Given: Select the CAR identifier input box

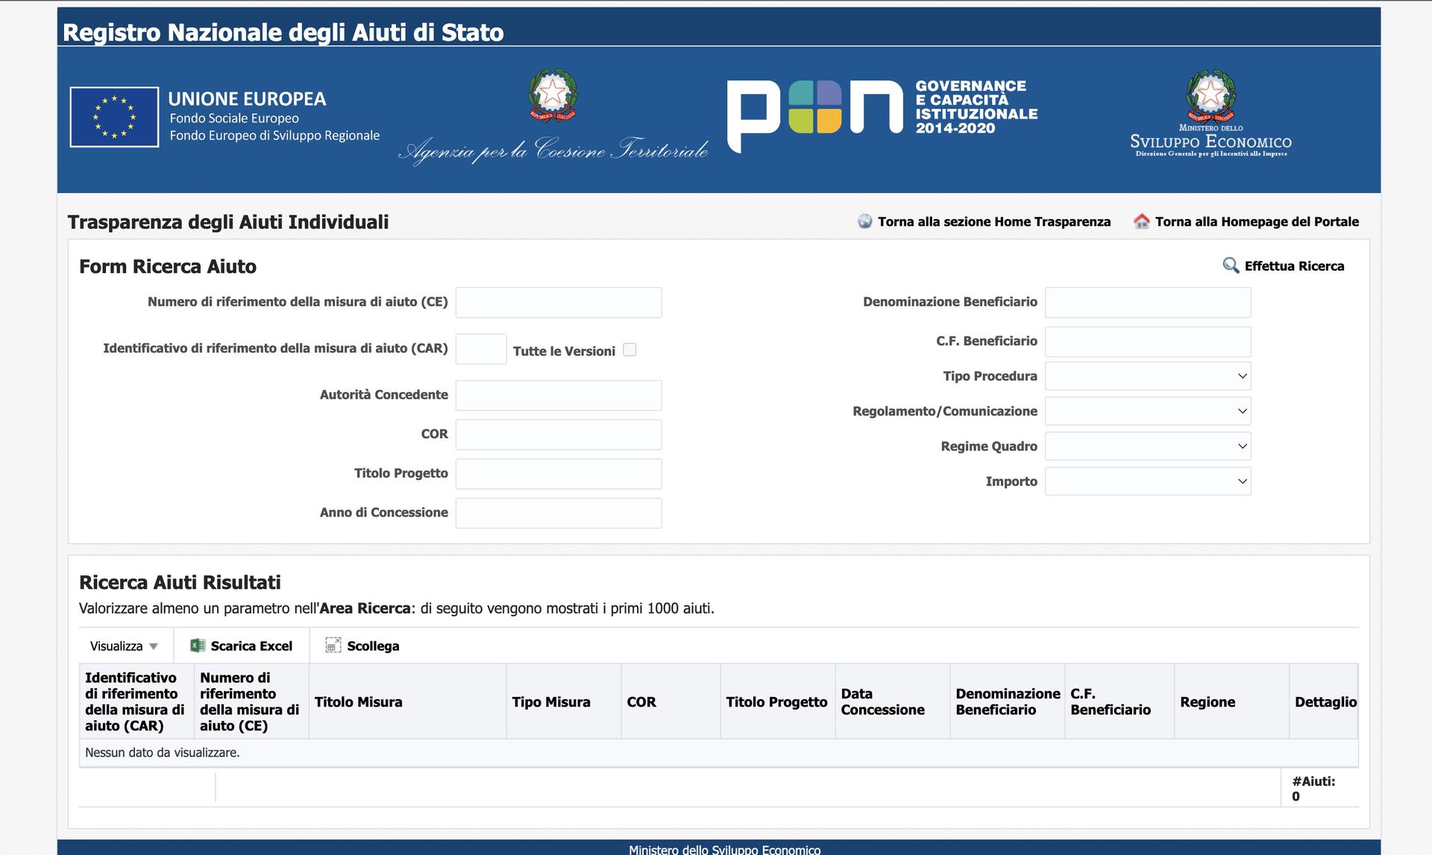Looking at the screenshot, I should pos(481,349).
